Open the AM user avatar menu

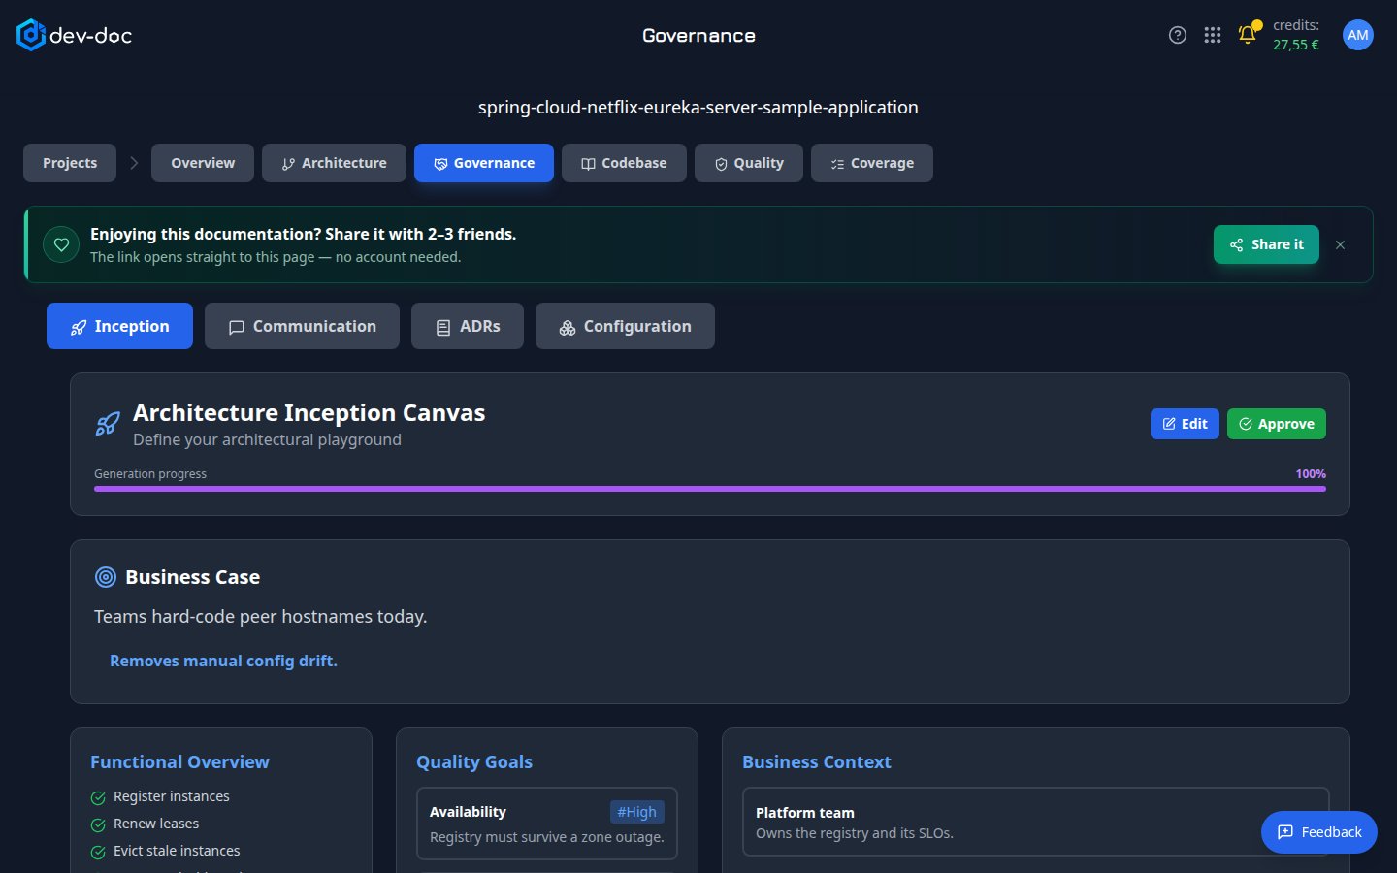tap(1358, 35)
